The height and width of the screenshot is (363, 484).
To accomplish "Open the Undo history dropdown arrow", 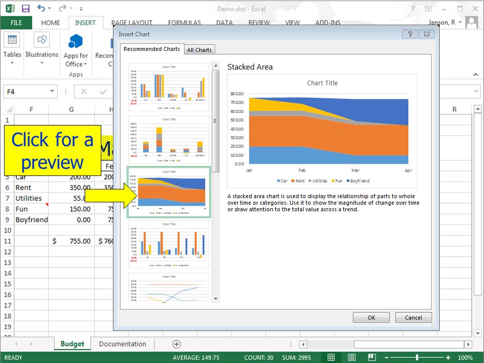I will tap(49, 9).
